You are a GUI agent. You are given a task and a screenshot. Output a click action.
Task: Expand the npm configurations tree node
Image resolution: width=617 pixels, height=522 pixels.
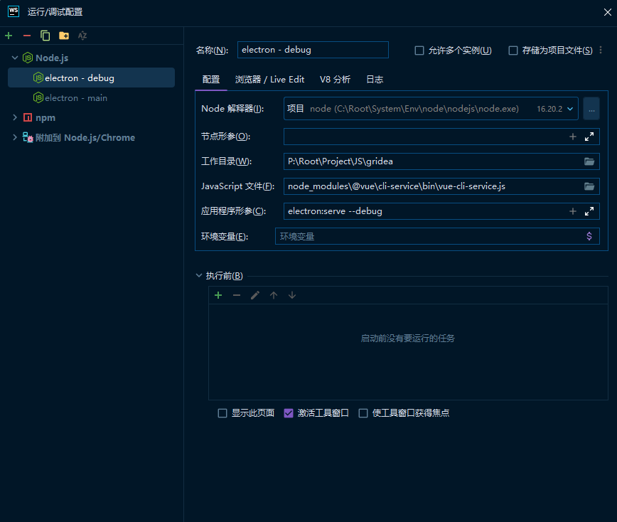pos(15,117)
